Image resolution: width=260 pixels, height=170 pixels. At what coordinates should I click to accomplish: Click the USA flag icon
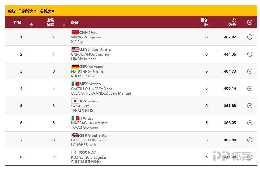(75, 49)
